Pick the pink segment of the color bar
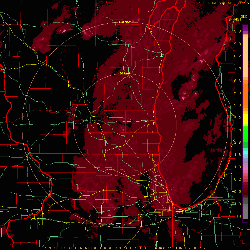250x250 pixels. click(245, 168)
